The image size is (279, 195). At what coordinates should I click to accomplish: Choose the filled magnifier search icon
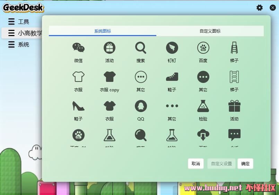coord(141,135)
